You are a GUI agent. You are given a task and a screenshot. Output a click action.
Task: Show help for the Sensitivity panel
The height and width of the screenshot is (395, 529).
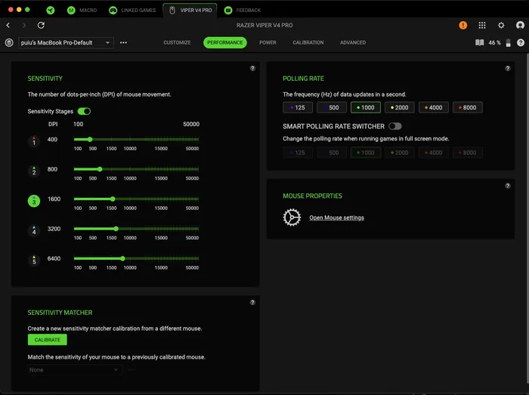coord(252,69)
